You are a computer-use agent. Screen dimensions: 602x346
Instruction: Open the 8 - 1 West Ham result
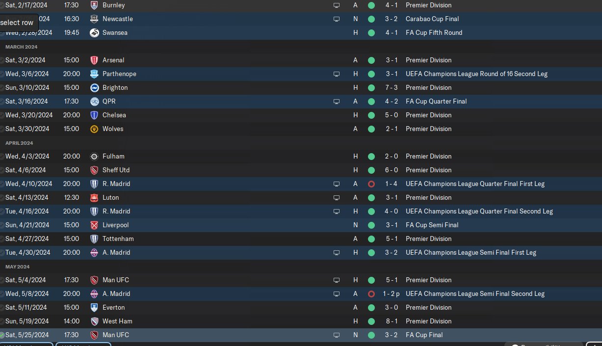tap(391, 321)
